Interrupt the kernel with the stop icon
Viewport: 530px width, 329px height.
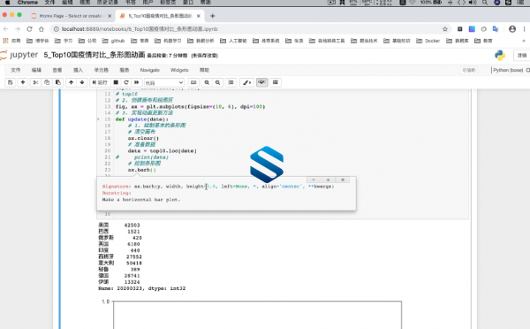tap(116, 82)
